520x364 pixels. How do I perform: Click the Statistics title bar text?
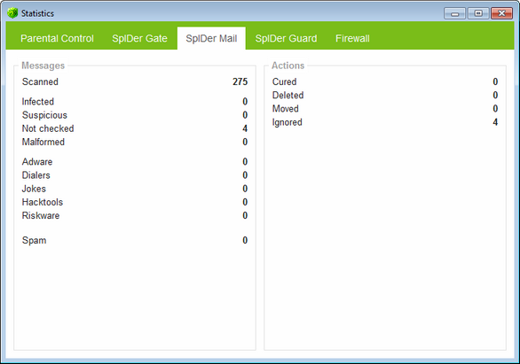click(37, 13)
